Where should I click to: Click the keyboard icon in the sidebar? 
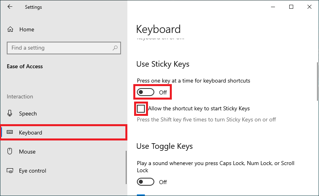[x=10, y=133]
